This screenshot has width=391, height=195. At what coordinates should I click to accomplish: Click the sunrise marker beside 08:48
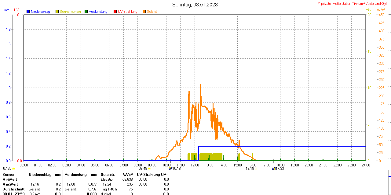click(149, 168)
